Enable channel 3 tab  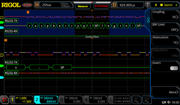(71, 100)
